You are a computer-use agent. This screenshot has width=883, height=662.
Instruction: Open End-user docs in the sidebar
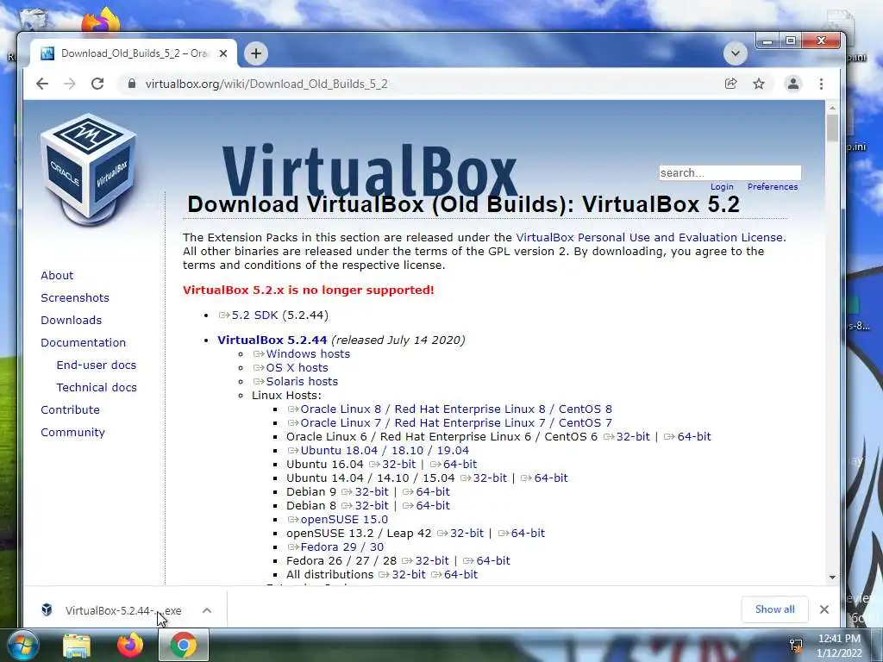coord(97,365)
